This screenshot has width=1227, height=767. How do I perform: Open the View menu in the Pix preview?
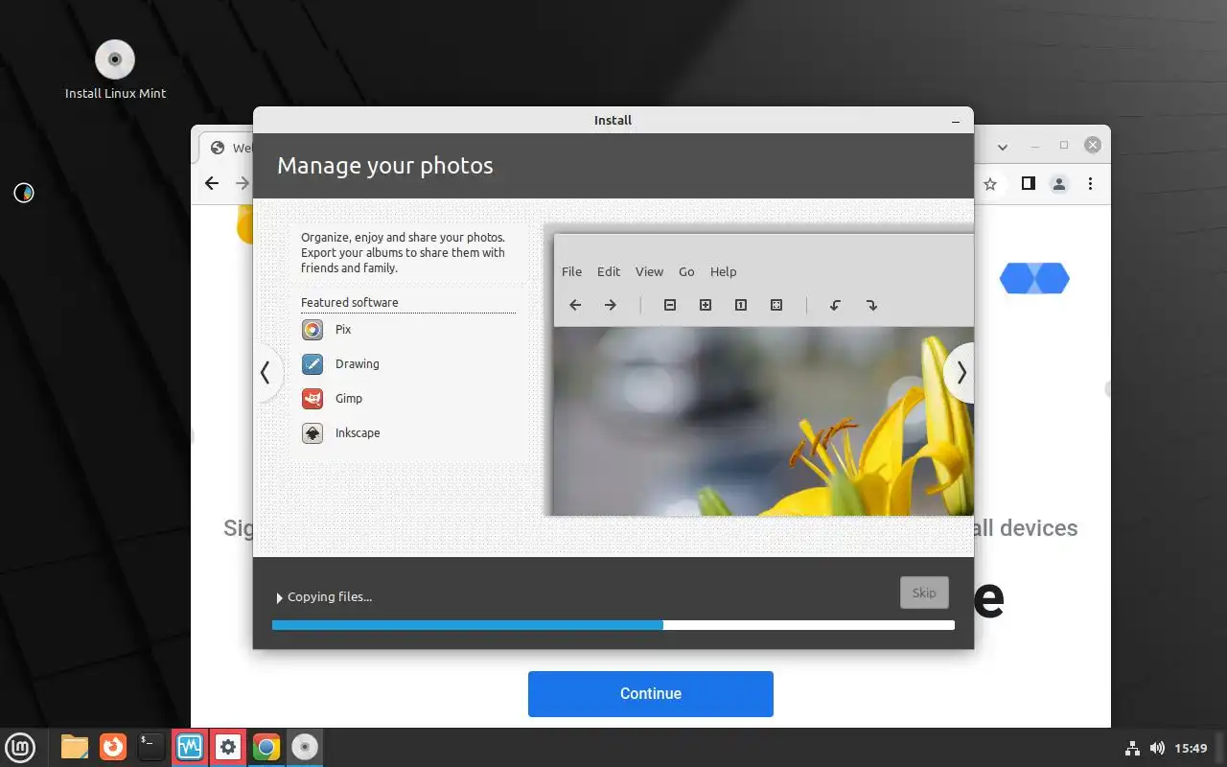[649, 271]
